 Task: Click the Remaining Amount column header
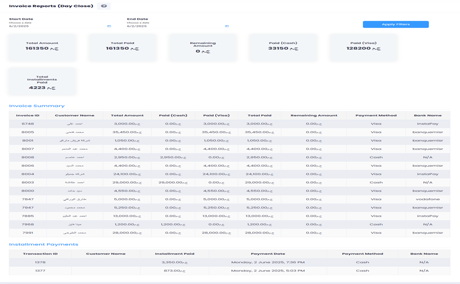pos(314,116)
